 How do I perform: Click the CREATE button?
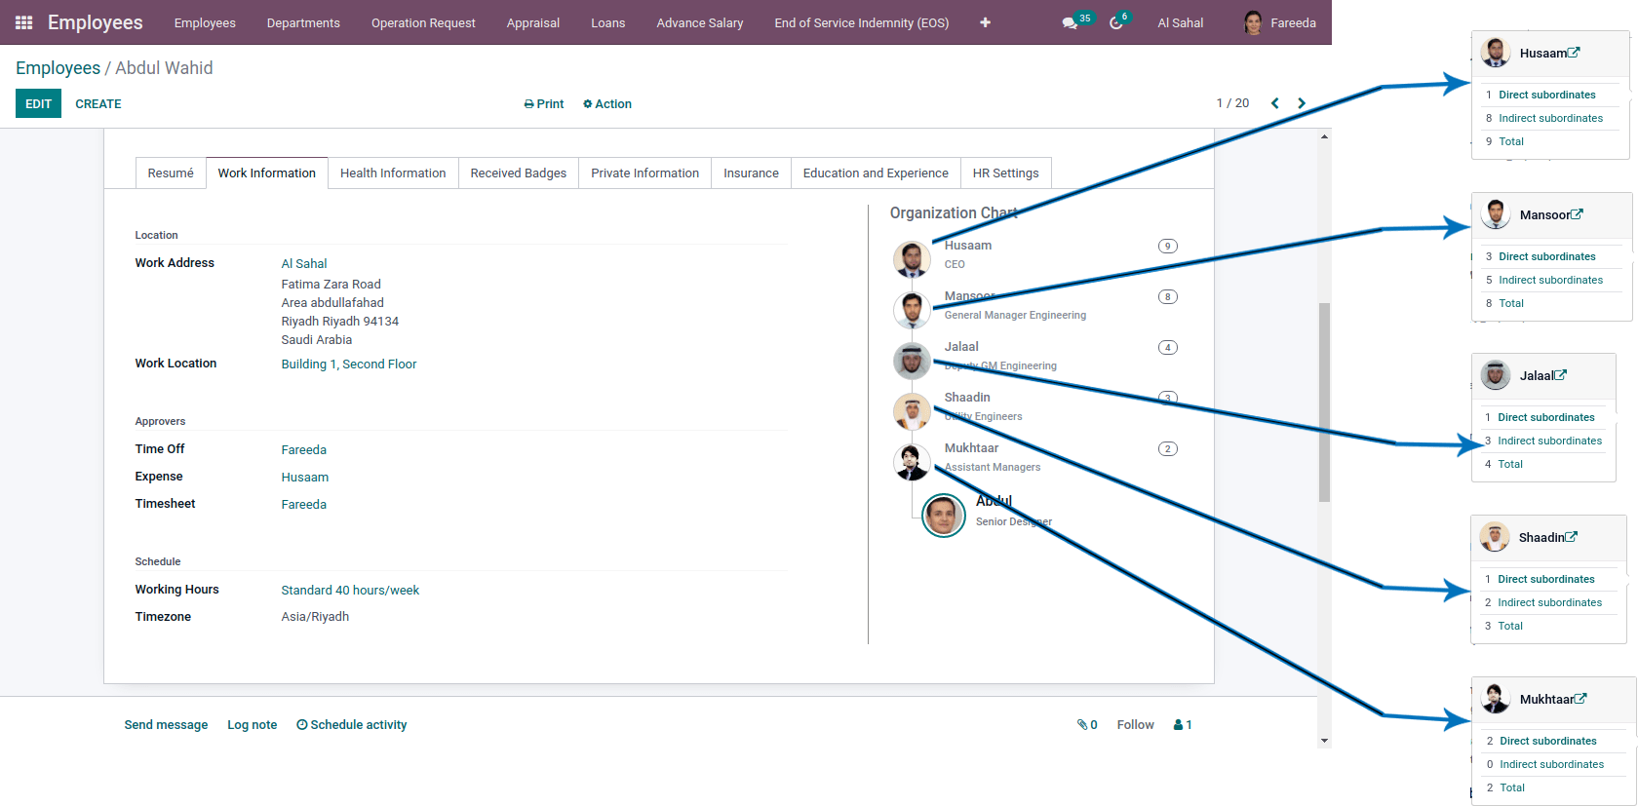click(98, 103)
